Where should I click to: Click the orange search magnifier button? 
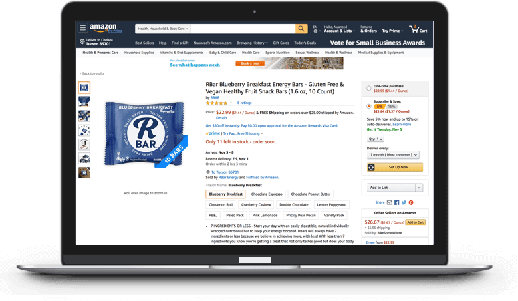tap(301, 29)
